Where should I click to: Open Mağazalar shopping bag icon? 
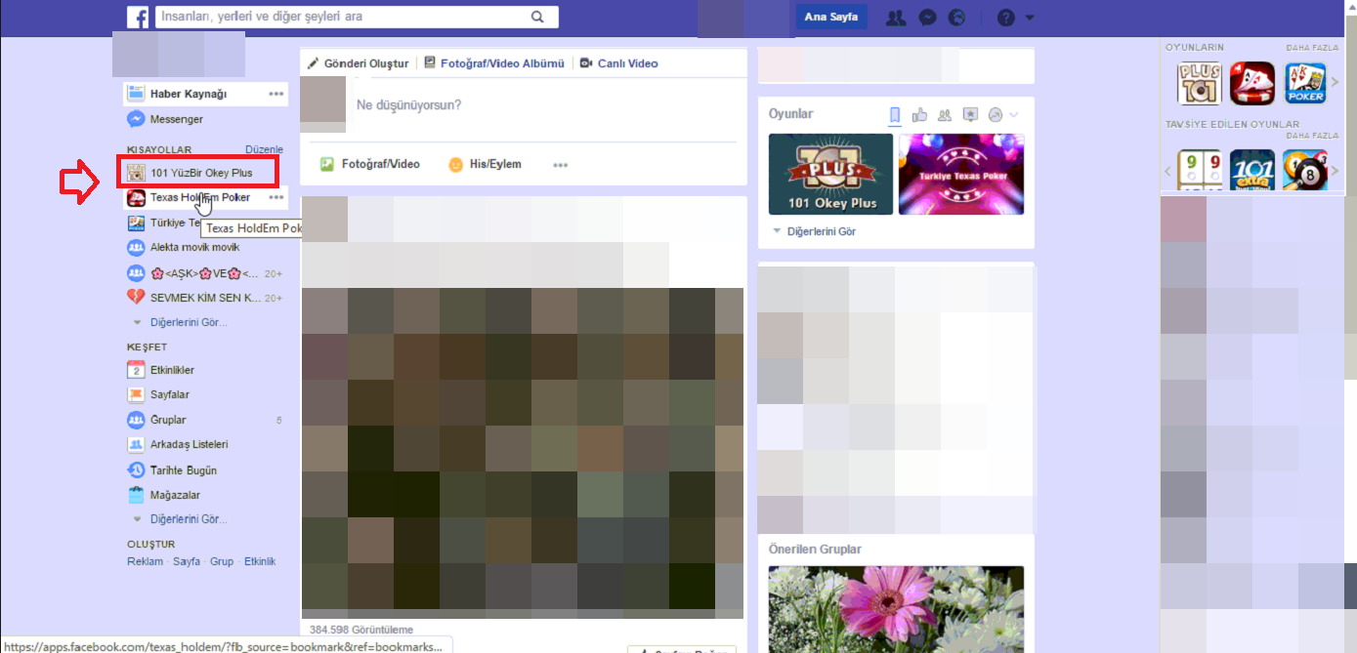tap(137, 495)
